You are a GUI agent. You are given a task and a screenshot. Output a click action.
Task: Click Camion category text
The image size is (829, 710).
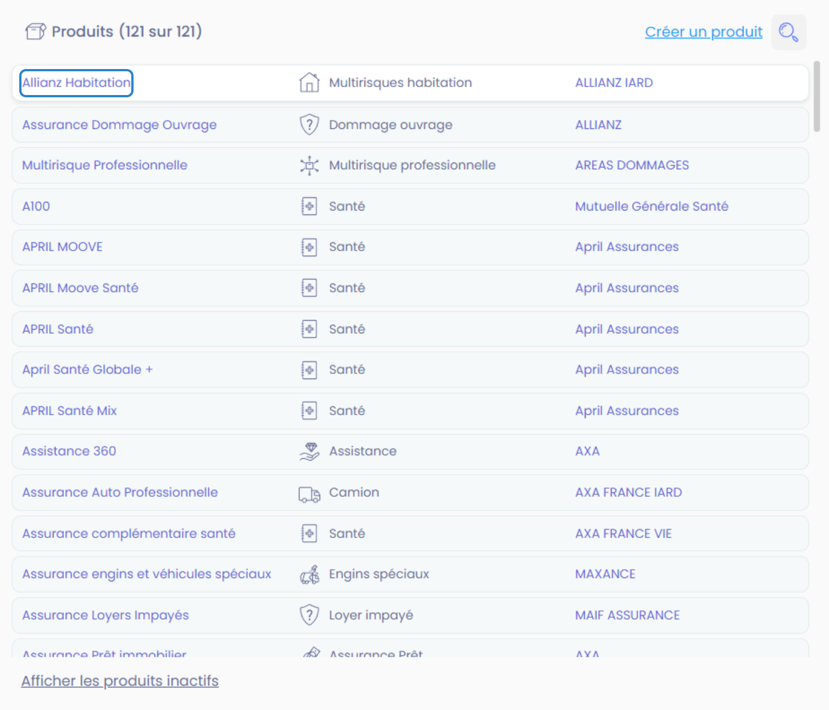(x=354, y=493)
